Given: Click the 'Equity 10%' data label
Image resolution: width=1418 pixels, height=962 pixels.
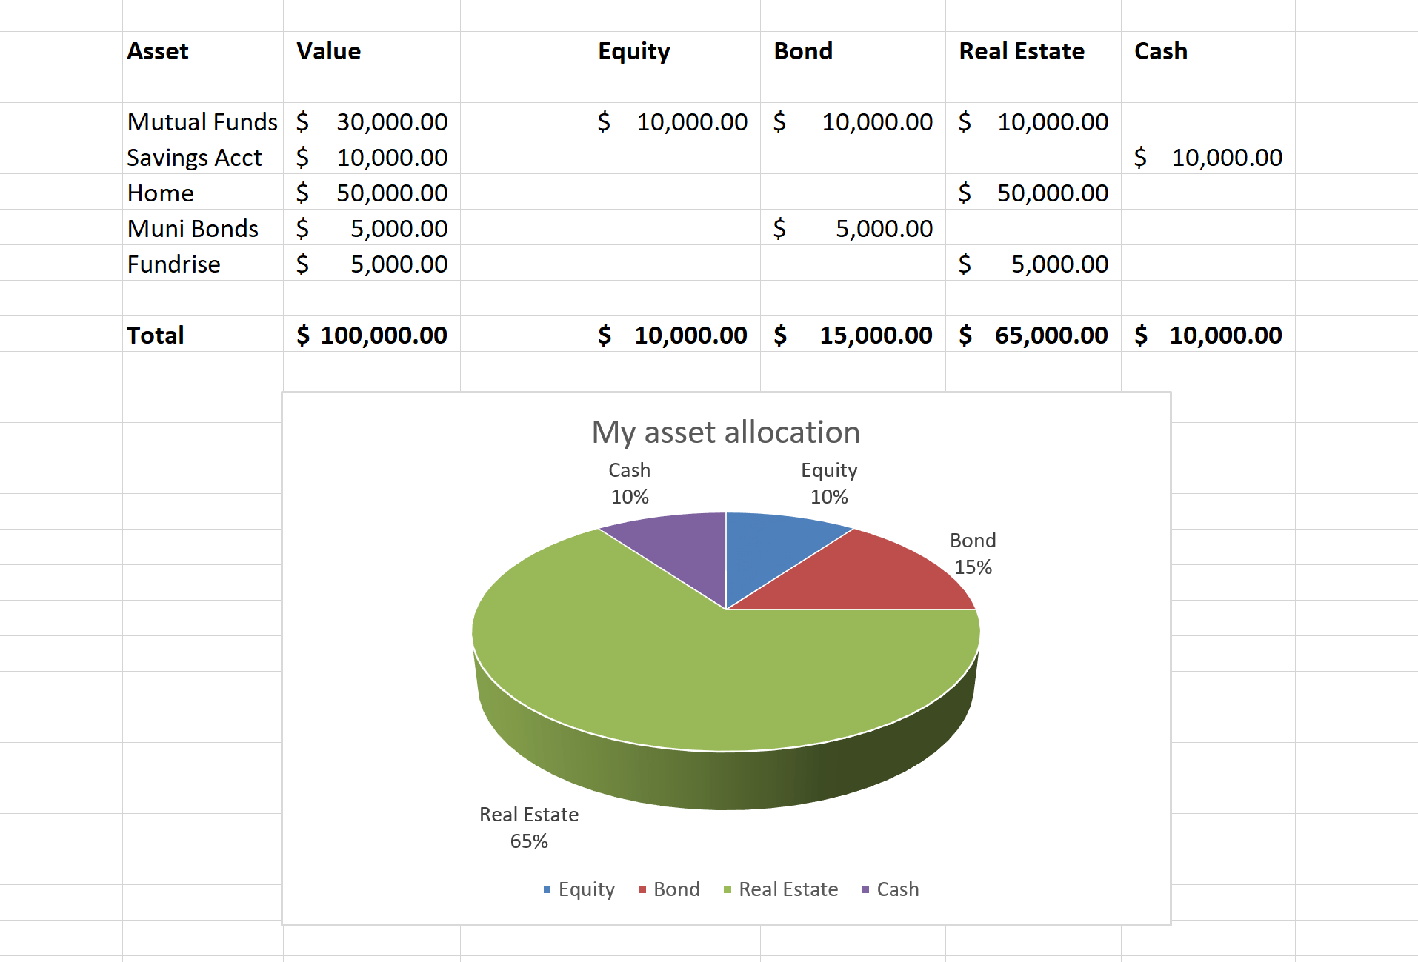Looking at the screenshot, I should click(x=828, y=483).
